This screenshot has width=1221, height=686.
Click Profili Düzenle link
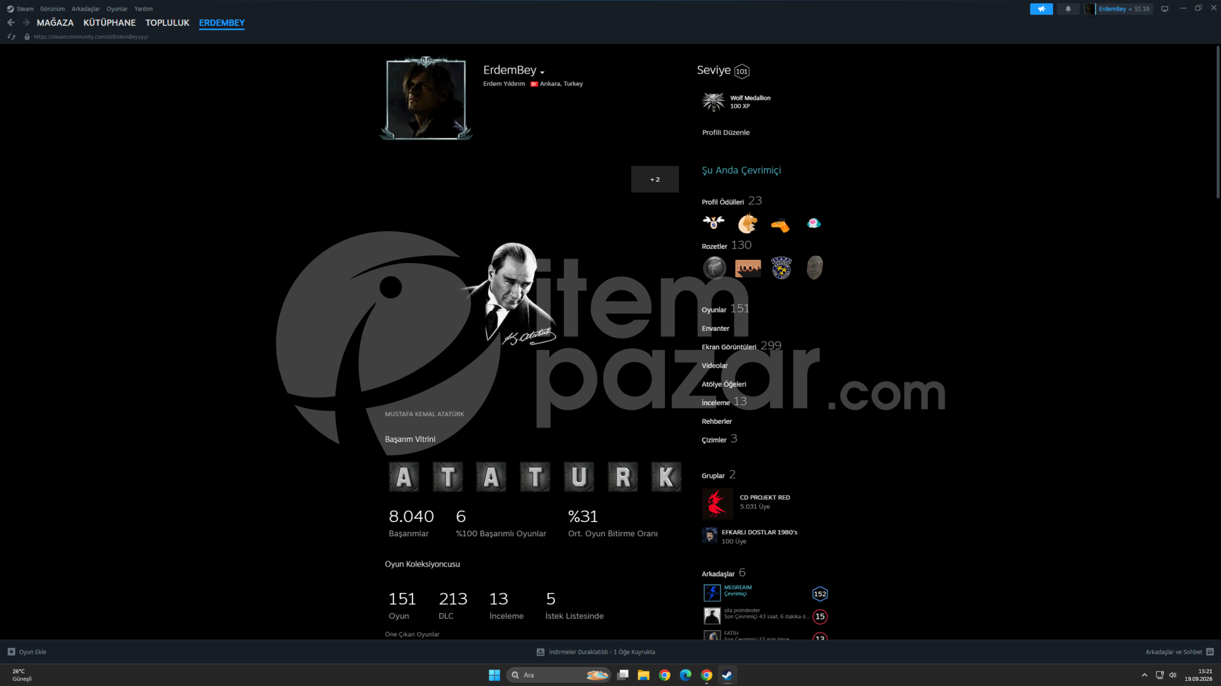[x=726, y=133]
